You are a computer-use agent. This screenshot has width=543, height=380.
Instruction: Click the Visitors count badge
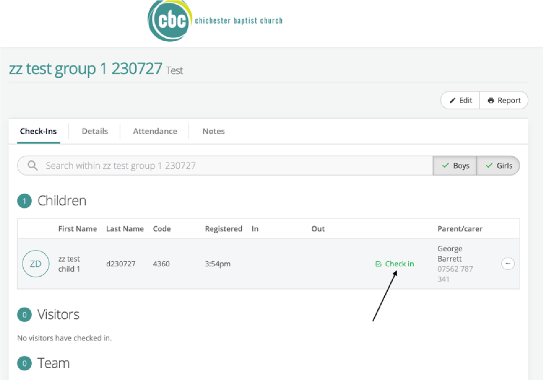coord(24,315)
